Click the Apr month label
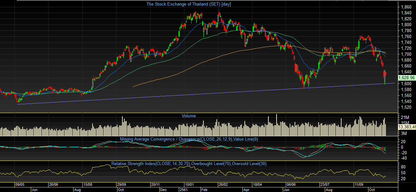This screenshot has width=416, height=192. click(246, 189)
